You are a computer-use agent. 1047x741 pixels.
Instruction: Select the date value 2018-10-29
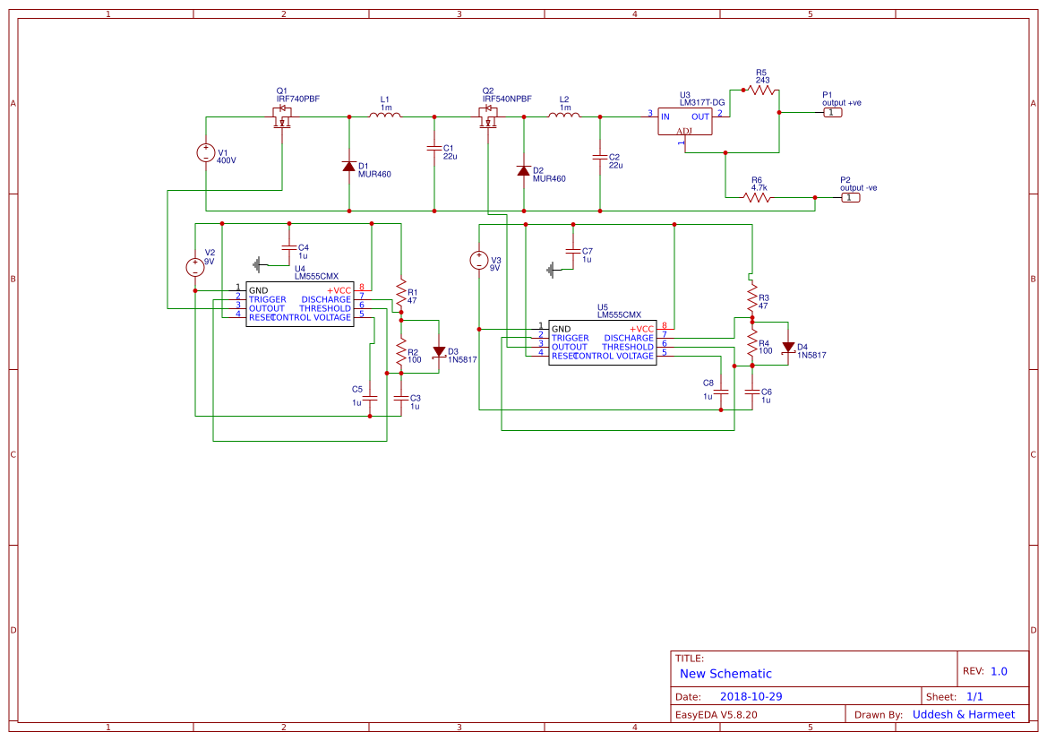coord(751,696)
